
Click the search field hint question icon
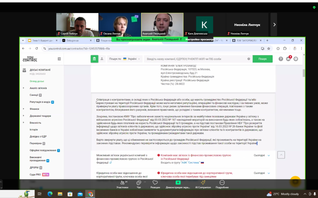point(249,59)
